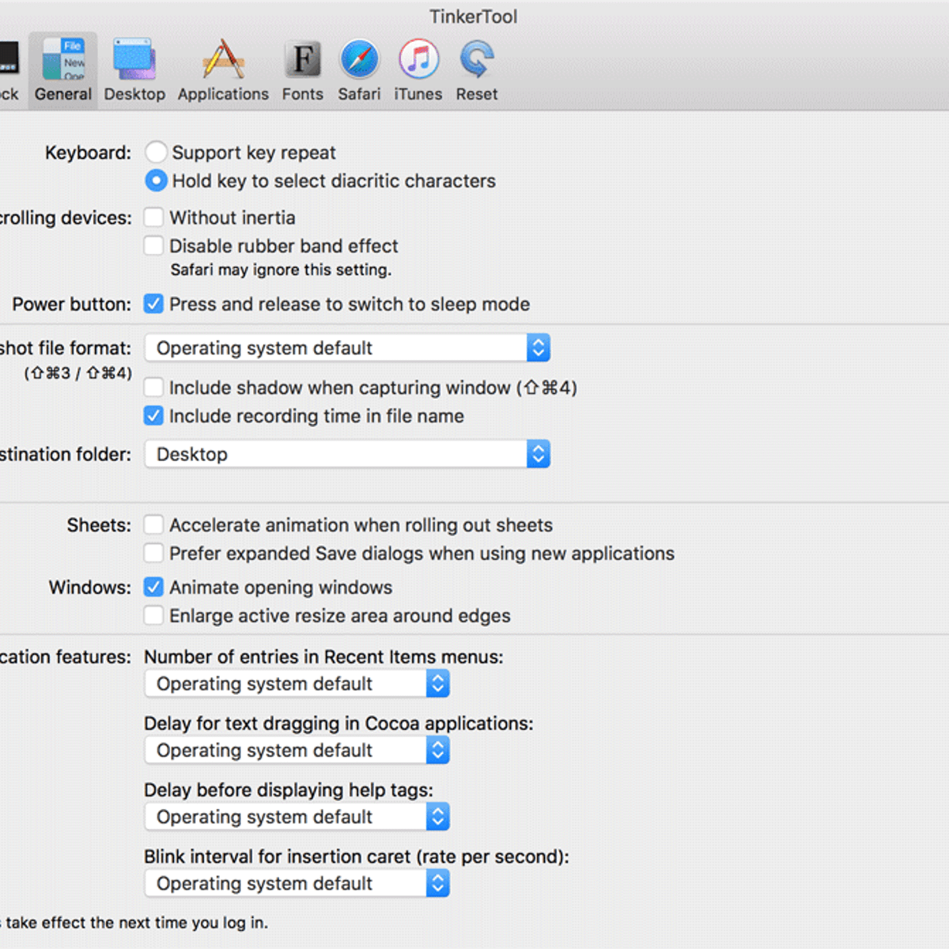Click the 'Keyboard:' label
Image resolution: width=949 pixels, height=949 pixels.
[x=88, y=153]
